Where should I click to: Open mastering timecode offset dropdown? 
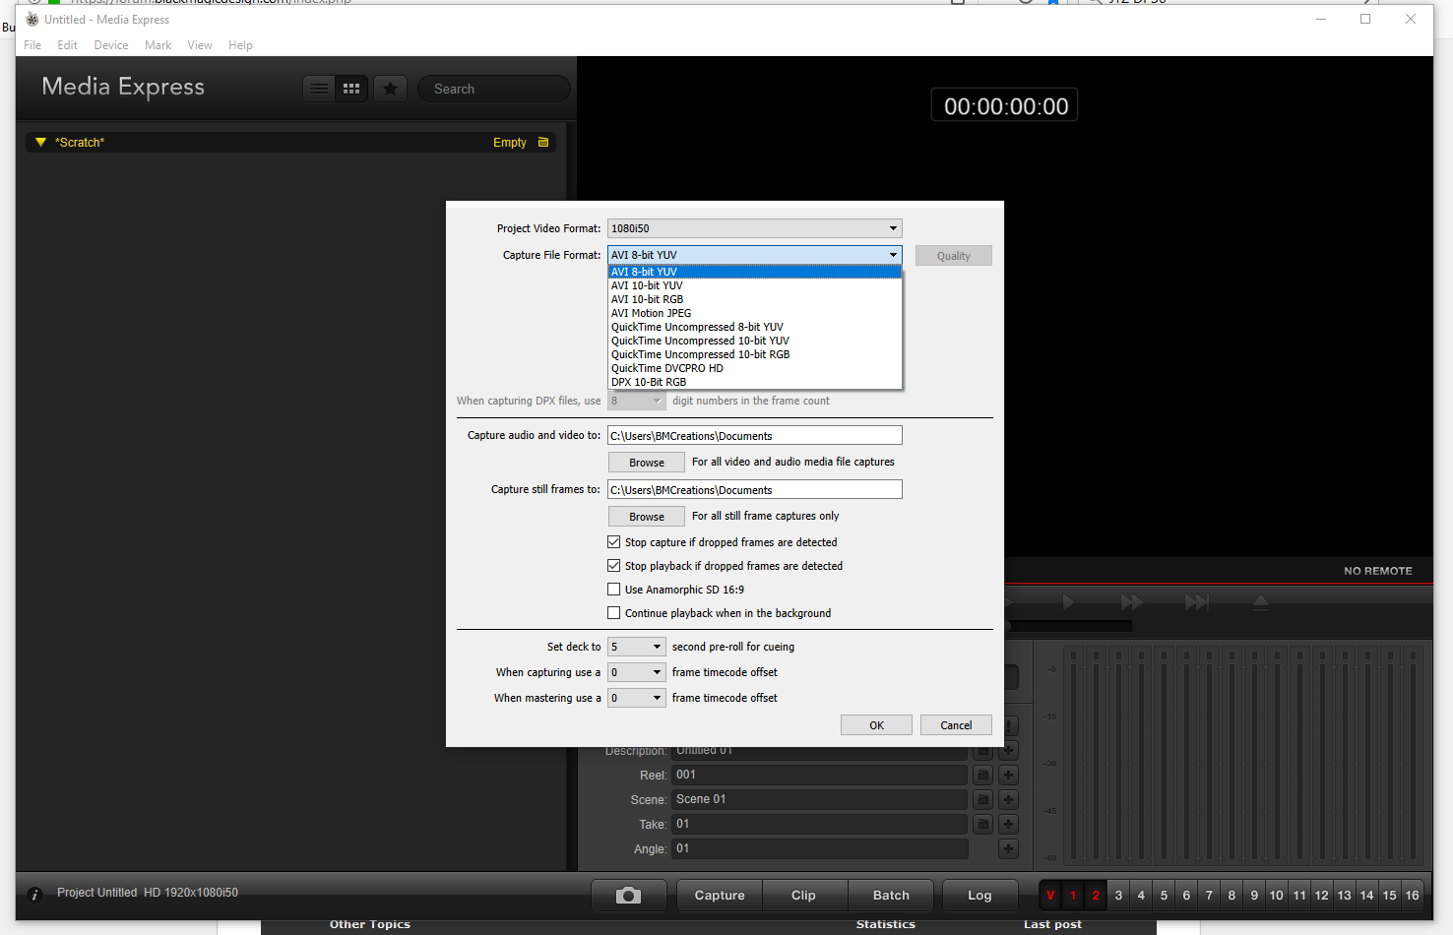[636, 698]
